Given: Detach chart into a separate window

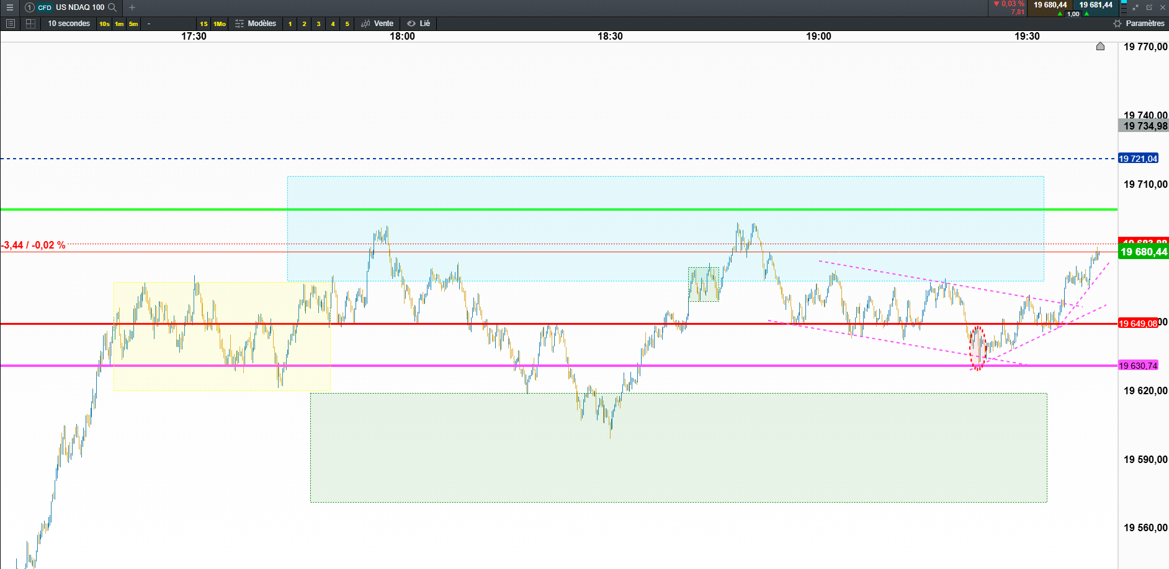Looking at the screenshot, I should pyautogui.click(x=1149, y=7).
